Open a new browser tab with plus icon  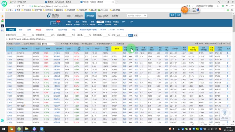point(117,2)
